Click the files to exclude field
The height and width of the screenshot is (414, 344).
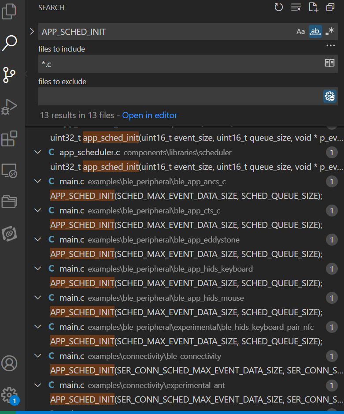(x=181, y=97)
